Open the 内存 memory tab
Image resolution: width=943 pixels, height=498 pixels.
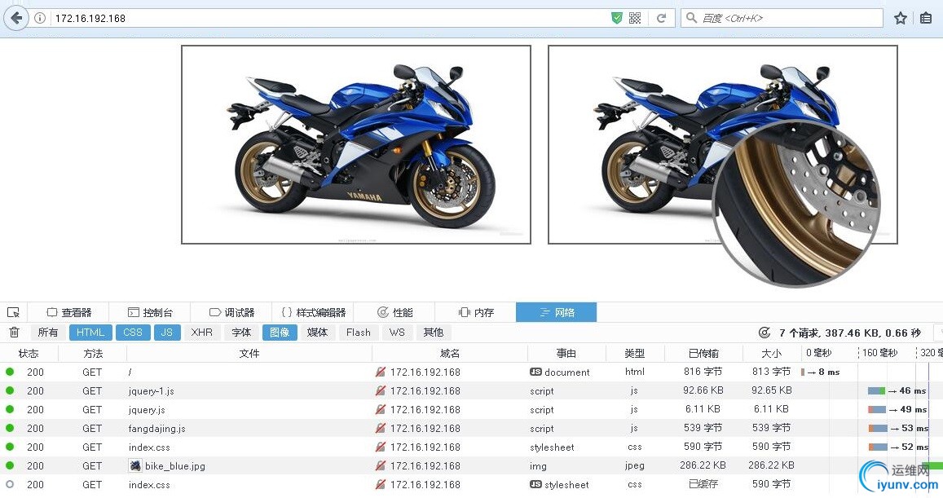476,312
